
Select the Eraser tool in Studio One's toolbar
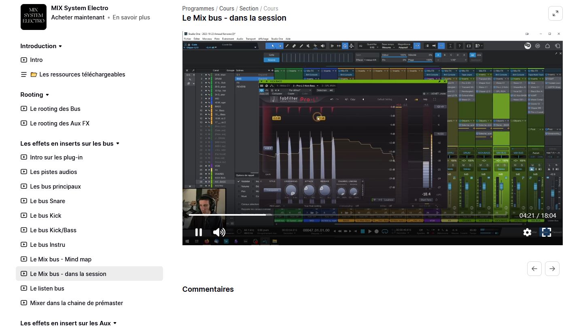pos(294,46)
